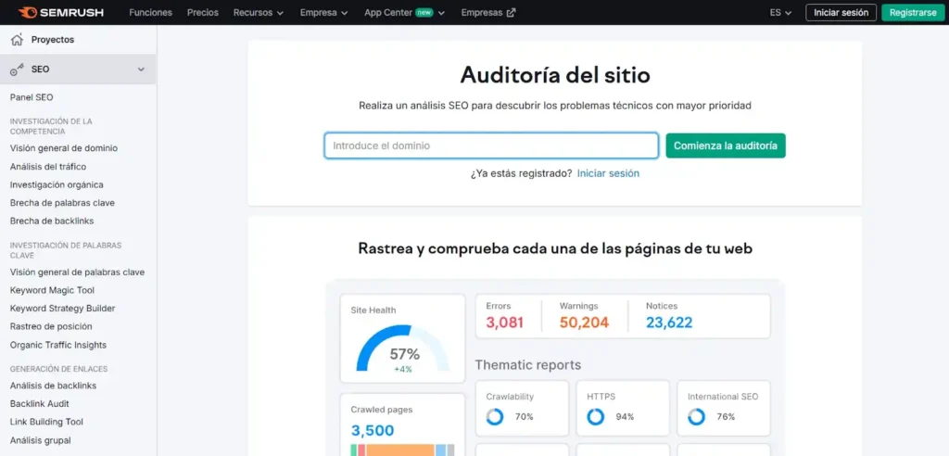Screen dimensions: 949x456
Task: Open Panel SEO in the sidebar
Action: click(x=32, y=97)
